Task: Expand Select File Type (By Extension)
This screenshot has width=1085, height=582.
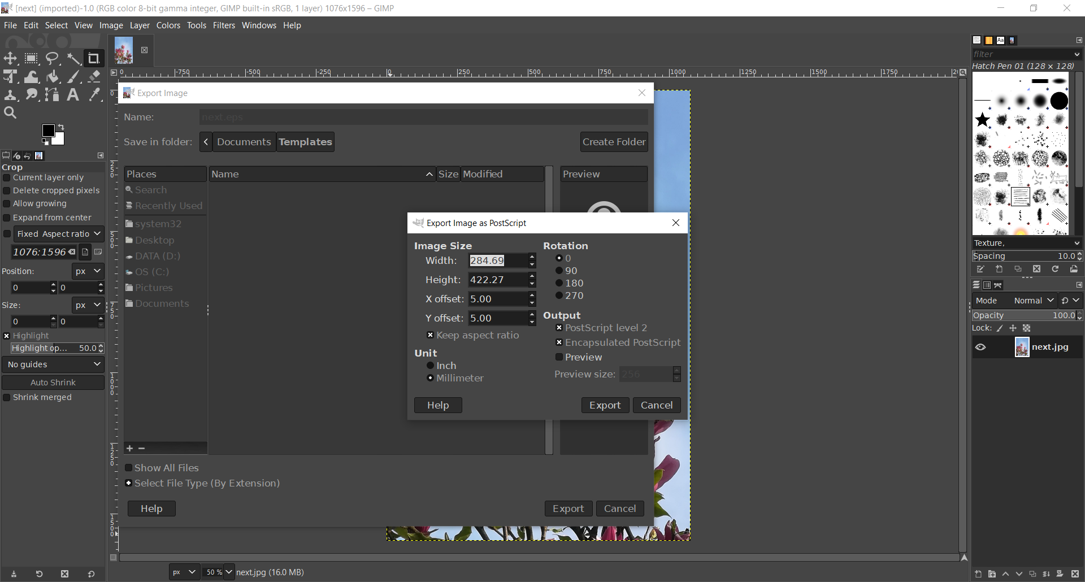Action: coord(129,483)
